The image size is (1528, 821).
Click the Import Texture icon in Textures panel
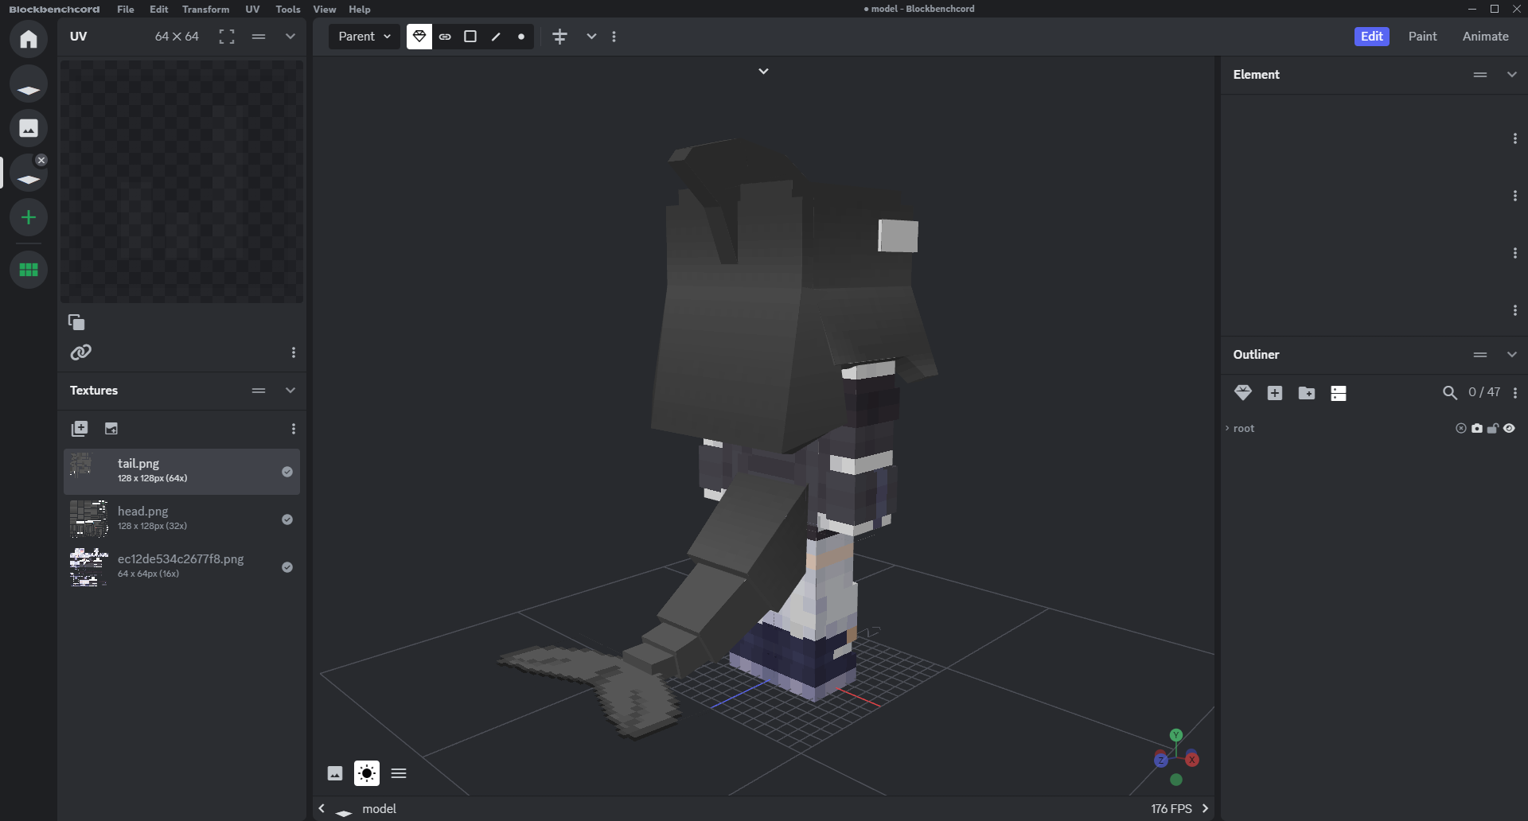click(x=111, y=429)
